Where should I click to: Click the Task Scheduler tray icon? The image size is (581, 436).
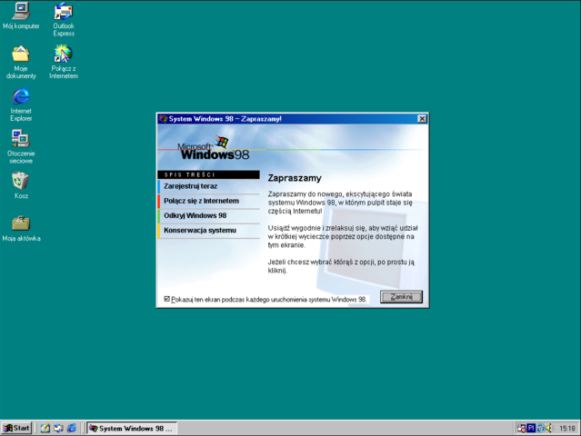[521, 428]
